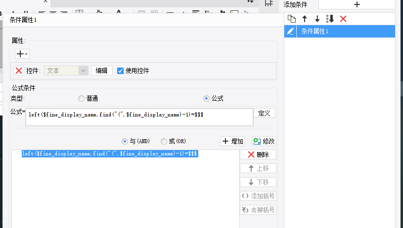Screen dimensions: 403x228
Task: Click the 修改 button
Action: [x=264, y=141]
